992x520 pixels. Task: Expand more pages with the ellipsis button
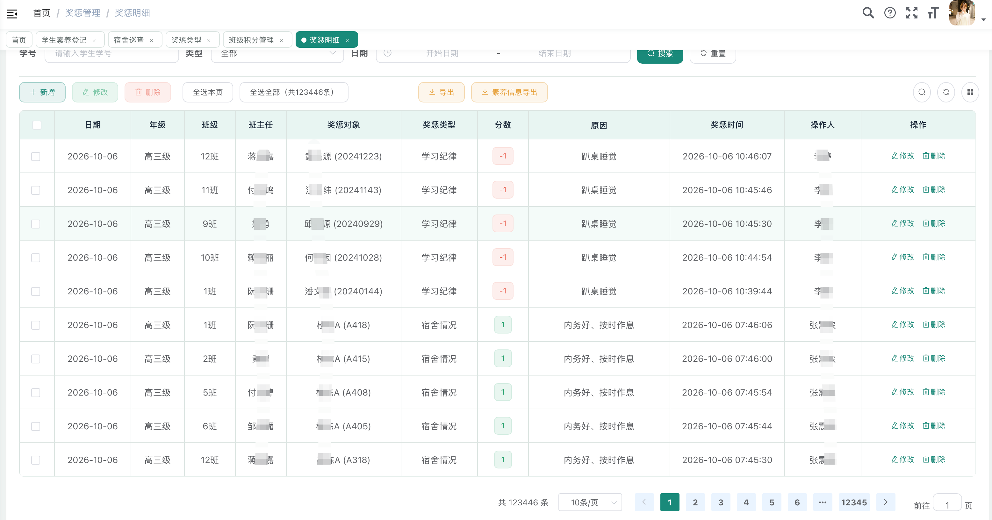(x=823, y=502)
